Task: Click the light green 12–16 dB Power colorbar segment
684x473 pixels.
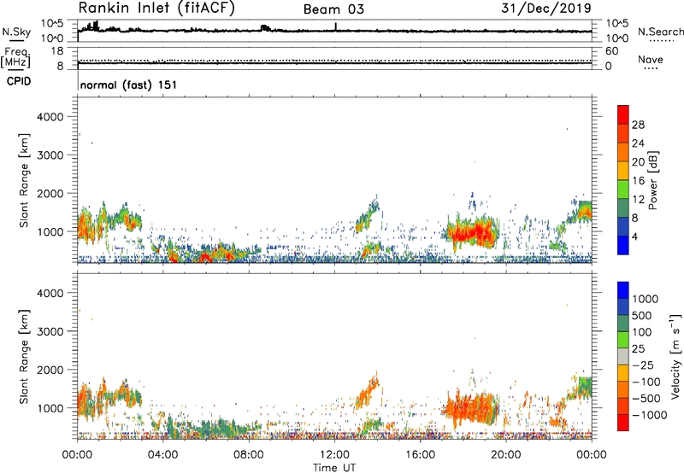Action: (623, 189)
